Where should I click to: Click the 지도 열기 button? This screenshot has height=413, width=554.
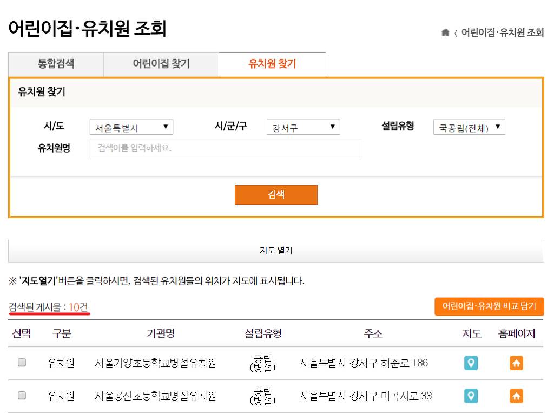pos(276,250)
